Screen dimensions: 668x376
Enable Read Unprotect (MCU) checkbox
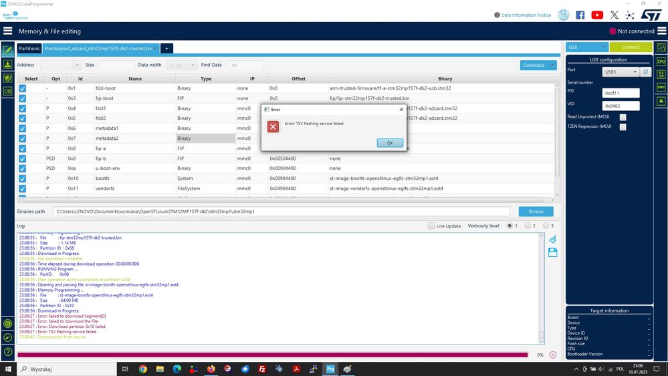[623, 117]
